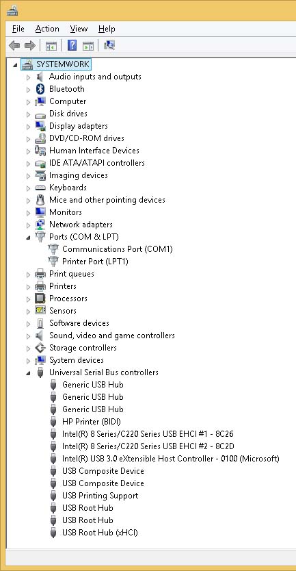
Task: Click the Processors chip icon
Action: (x=40, y=299)
